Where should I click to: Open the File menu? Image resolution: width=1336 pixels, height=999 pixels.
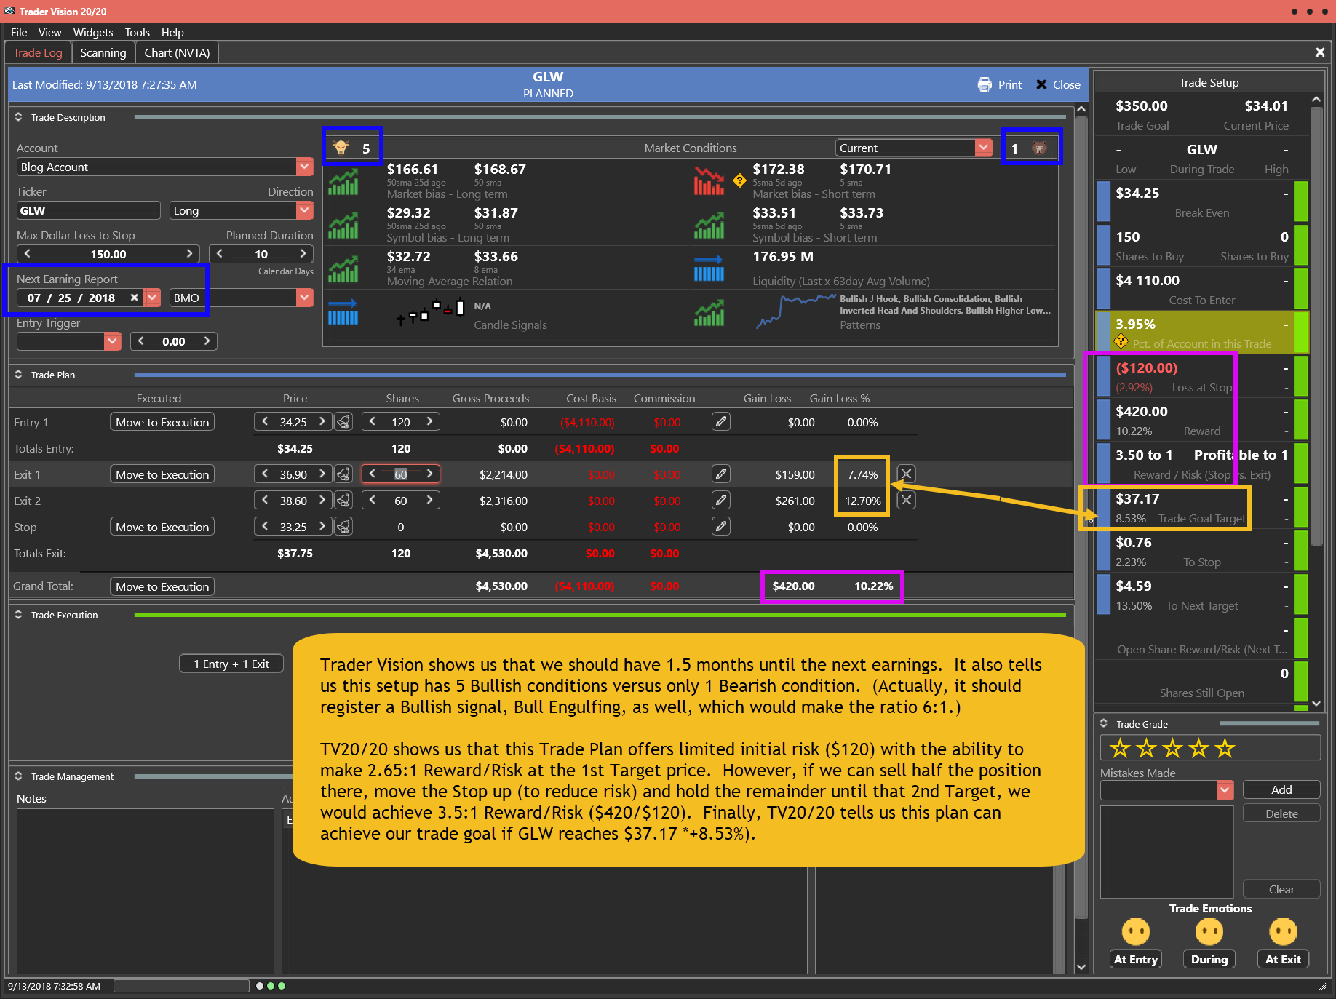pyautogui.click(x=19, y=32)
